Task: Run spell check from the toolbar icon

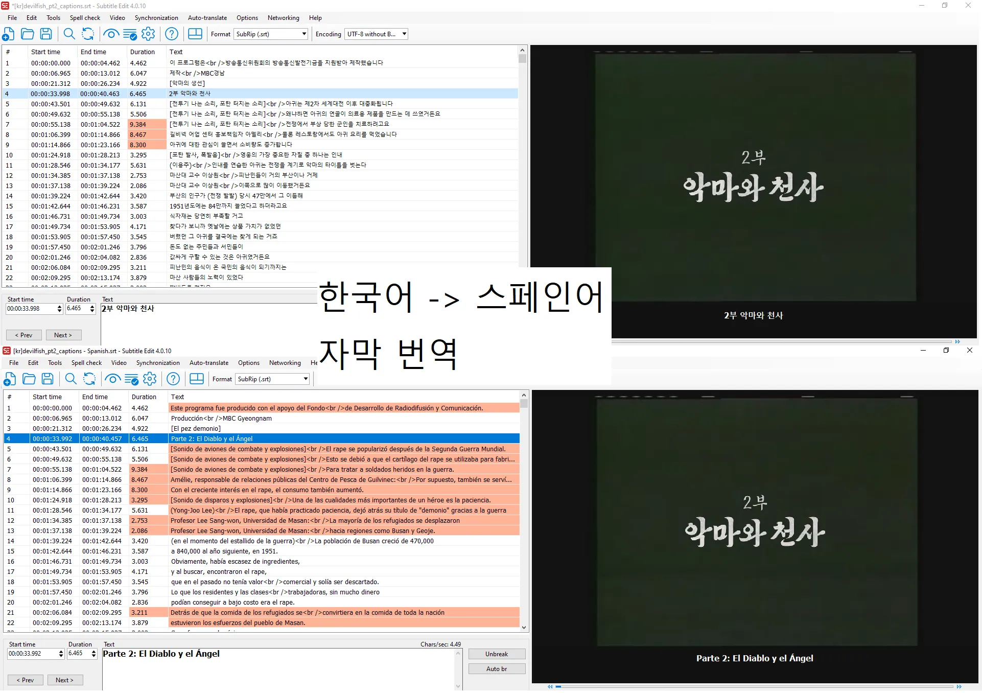Action: coord(130,34)
